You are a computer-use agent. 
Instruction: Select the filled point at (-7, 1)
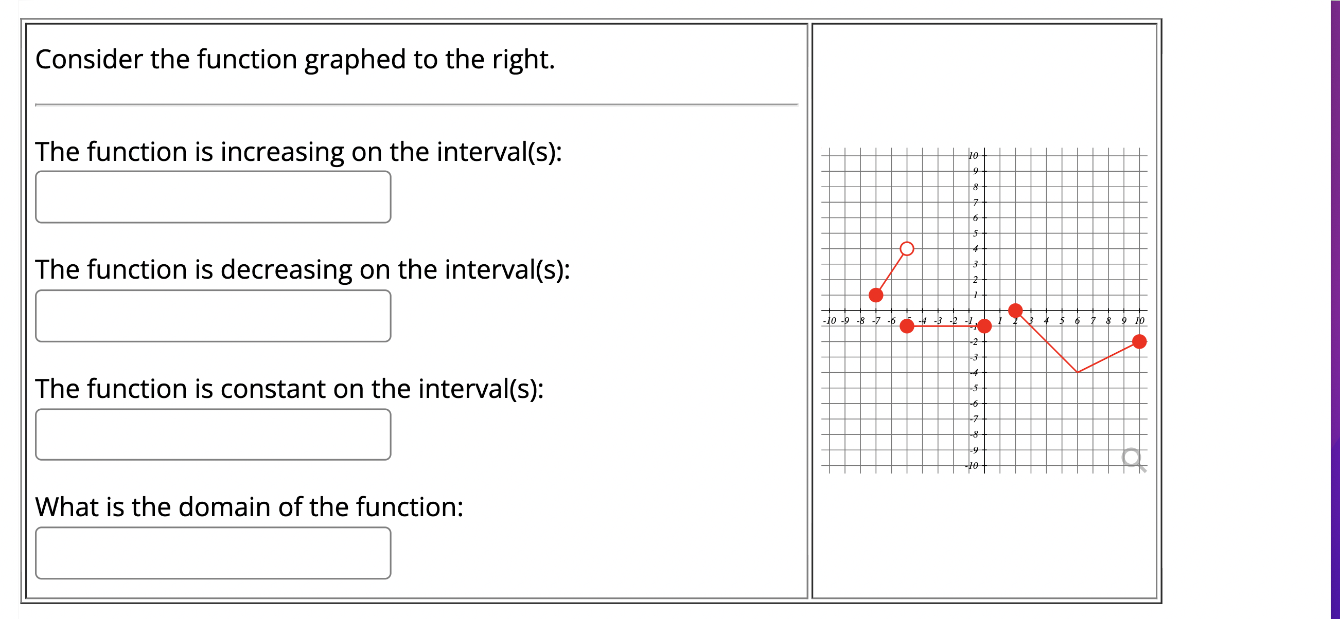876,295
